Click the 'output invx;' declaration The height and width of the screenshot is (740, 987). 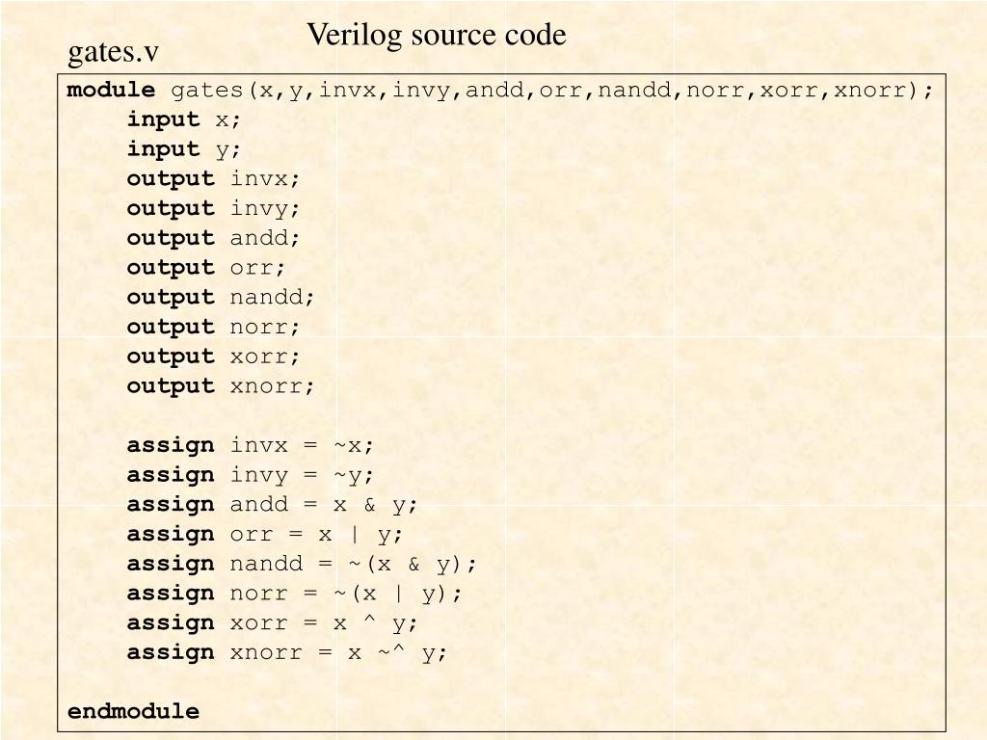(x=213, y=179)
